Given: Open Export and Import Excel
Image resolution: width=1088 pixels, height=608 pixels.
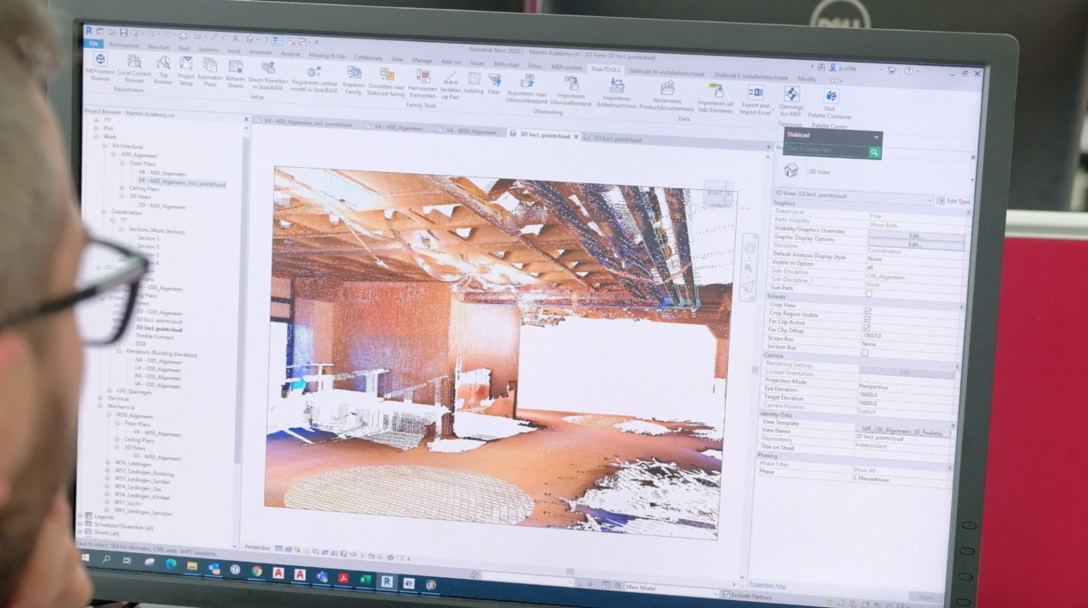Looking at the screenshot, I should coord(756,99).
